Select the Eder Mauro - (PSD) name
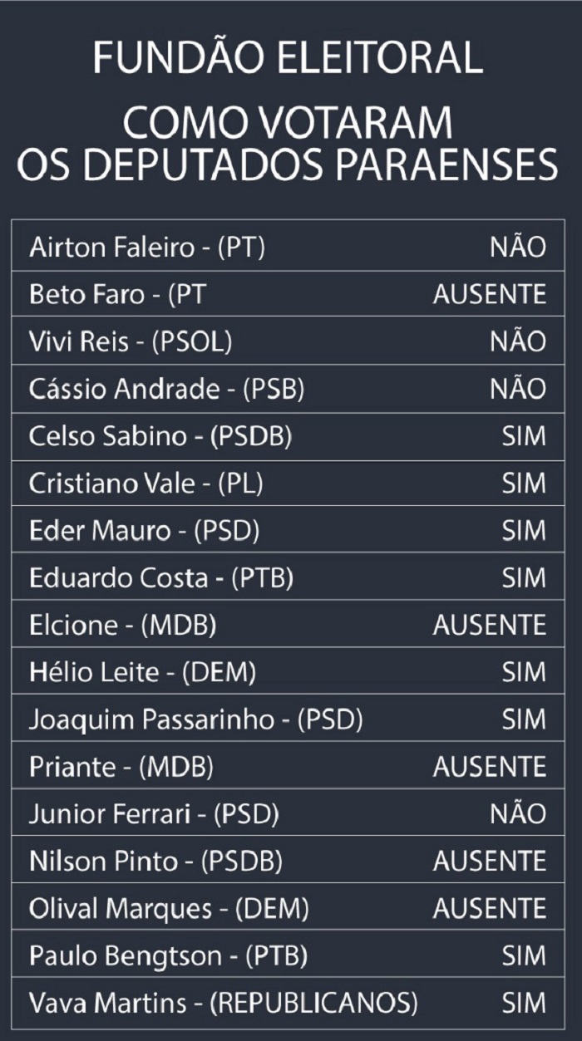582x1041 pixels. click(145, 530)
